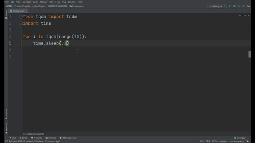Open the TODO tool window button
This screenshot has height=143, width=255.
(24, 138)
